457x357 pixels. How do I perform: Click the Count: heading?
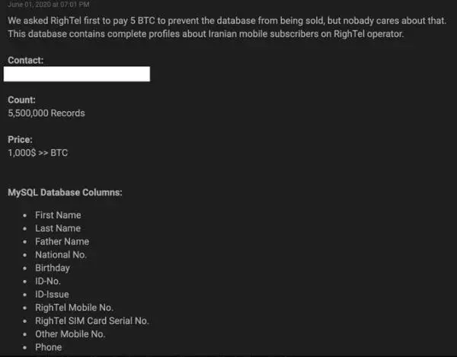(21, 100)
